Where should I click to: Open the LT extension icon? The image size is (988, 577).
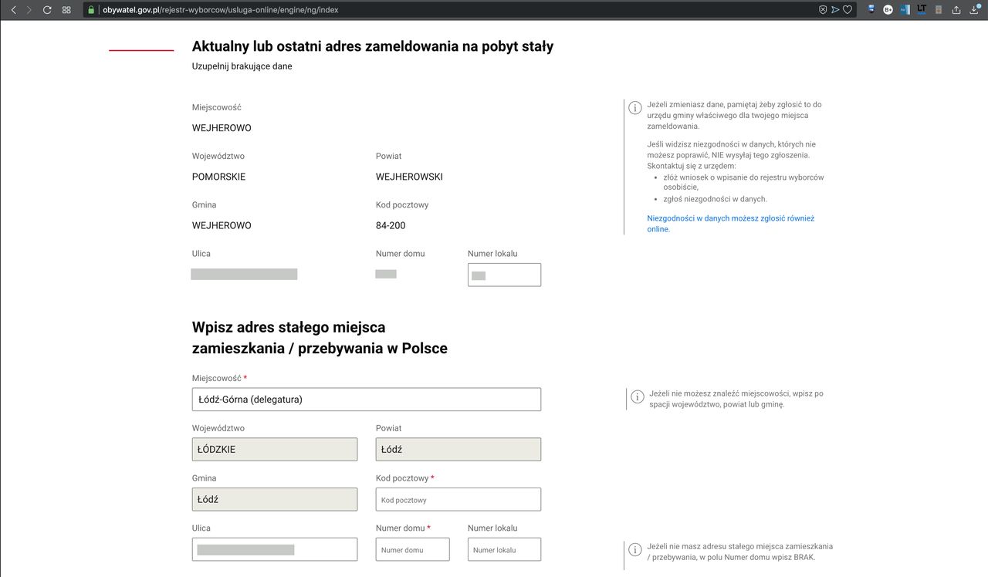922,10
